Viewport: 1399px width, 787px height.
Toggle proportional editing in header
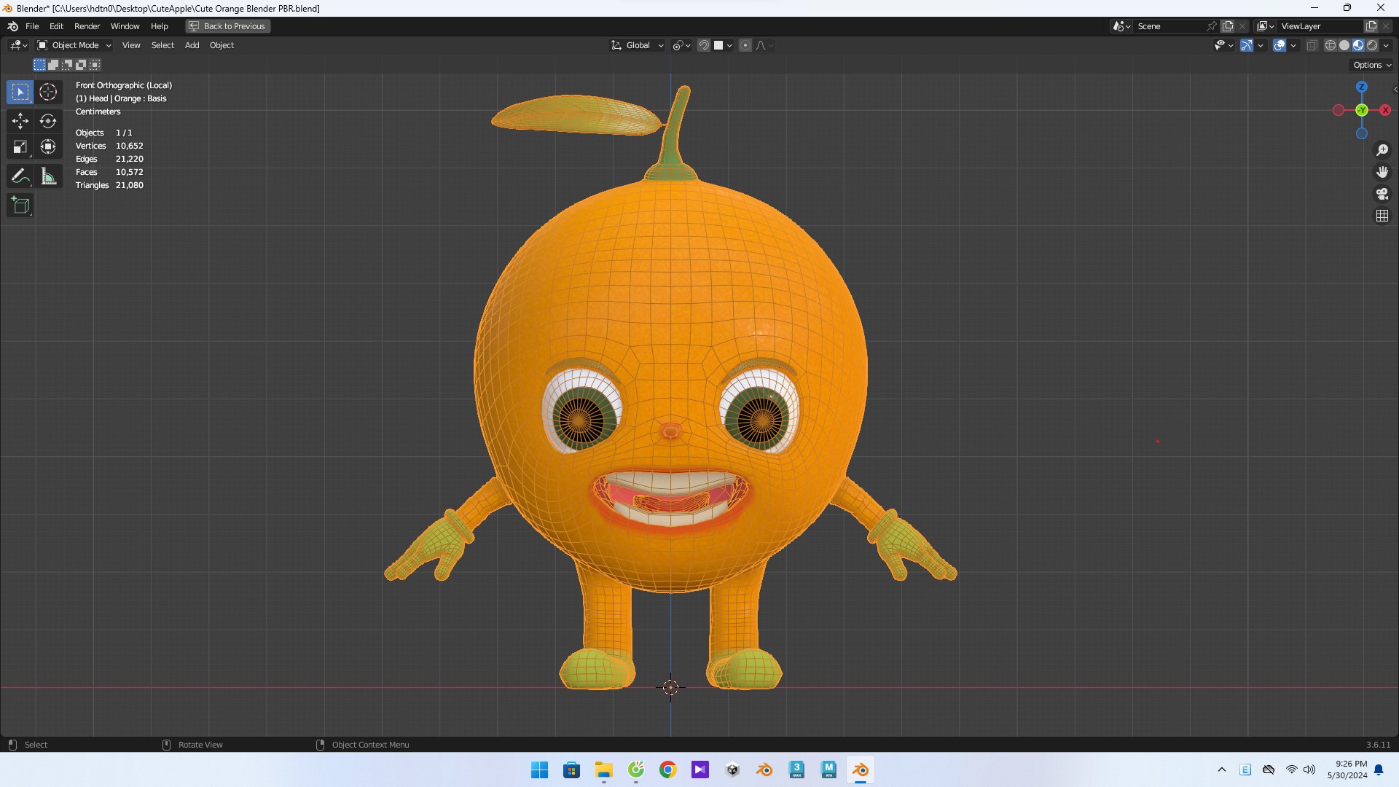(x=745, y=45)
